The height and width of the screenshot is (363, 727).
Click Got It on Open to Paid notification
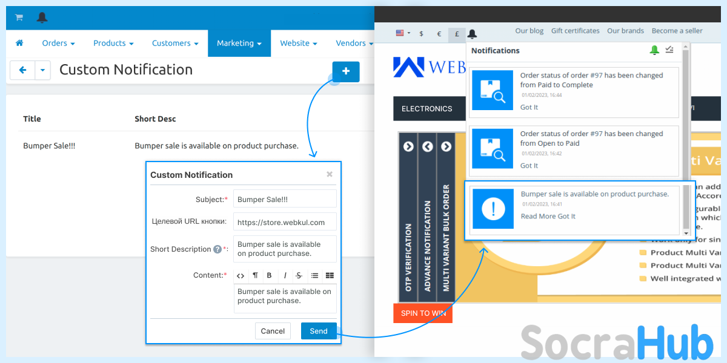pos(529,166)
